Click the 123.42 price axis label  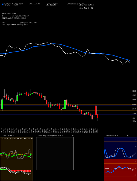[133, 109]
